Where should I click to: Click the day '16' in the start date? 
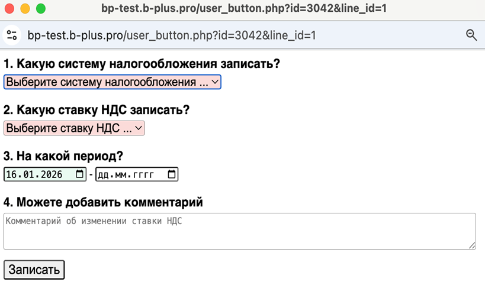(x=12, y=174)
